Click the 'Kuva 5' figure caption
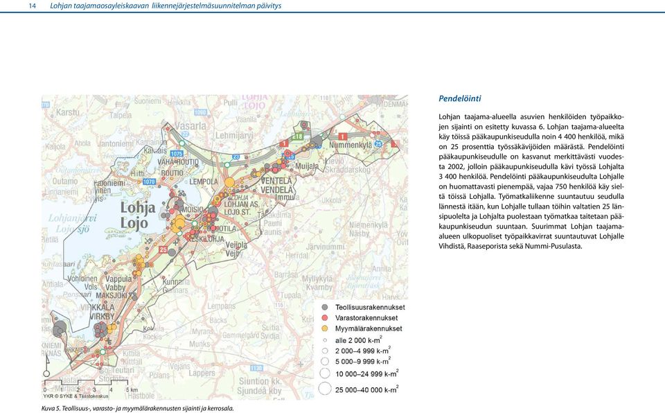Image resolution: width=665 pixels, height=413 pixels. coord(138,408)
